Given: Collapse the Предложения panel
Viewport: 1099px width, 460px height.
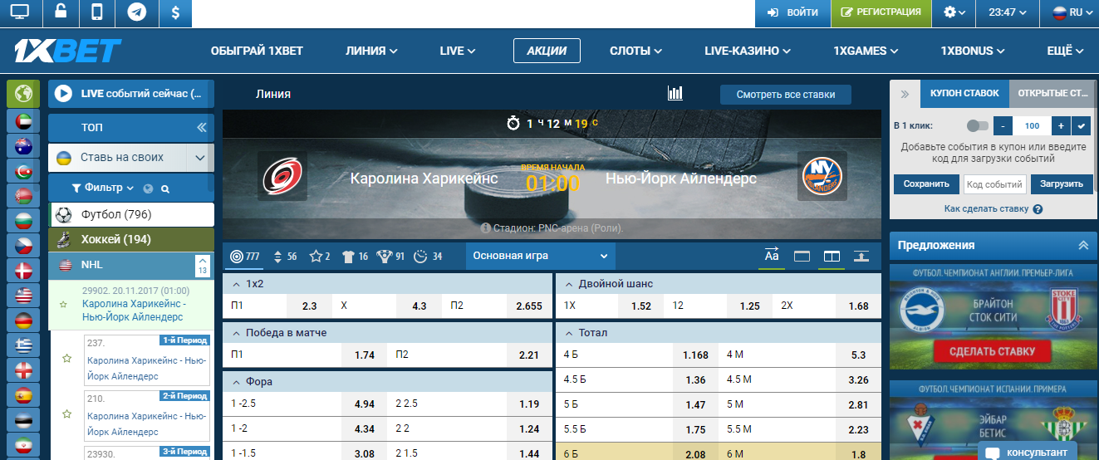Looking at the screenshot, I should (1082, 245).
